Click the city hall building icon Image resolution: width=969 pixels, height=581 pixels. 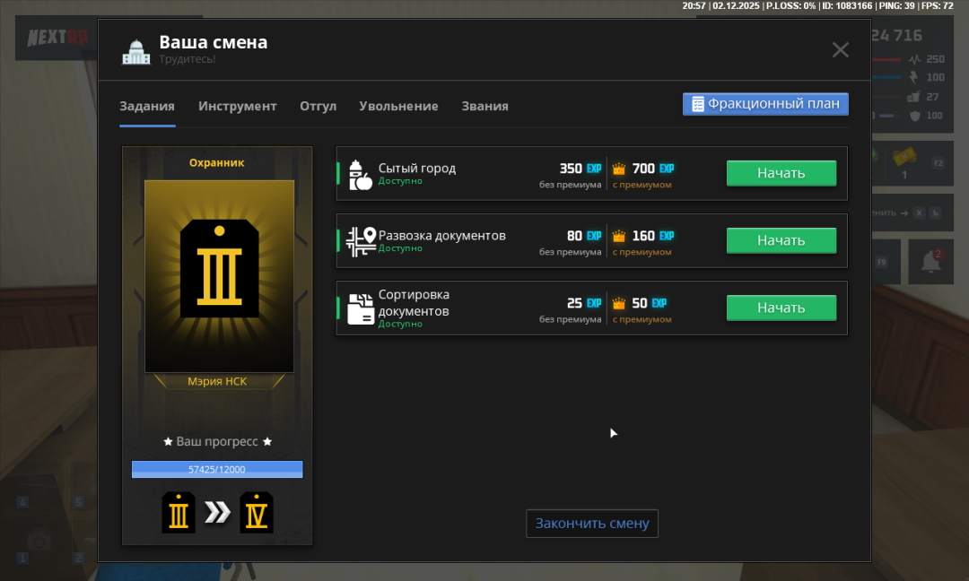pos(136,52)
